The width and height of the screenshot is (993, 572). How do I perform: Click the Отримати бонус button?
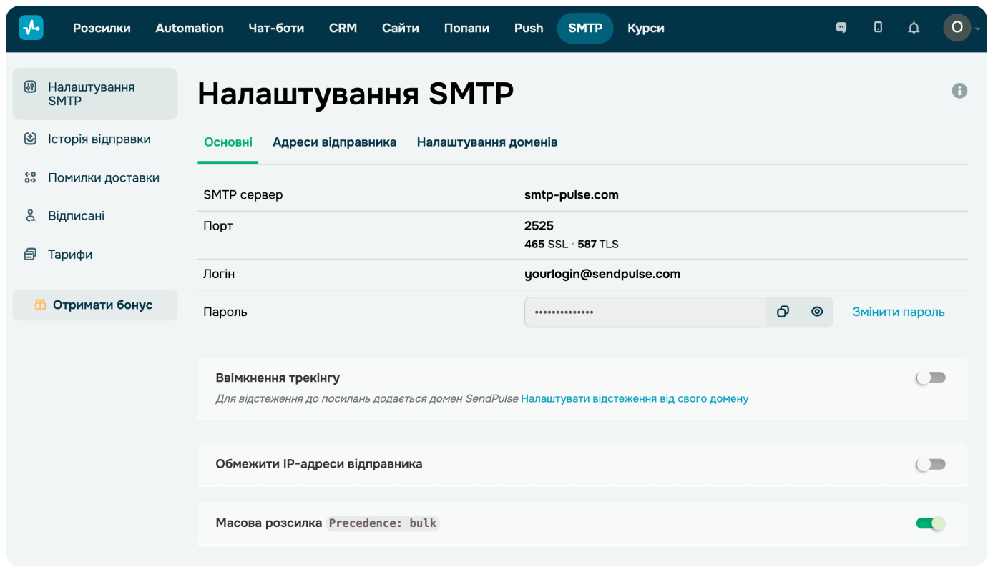[95, 305]
